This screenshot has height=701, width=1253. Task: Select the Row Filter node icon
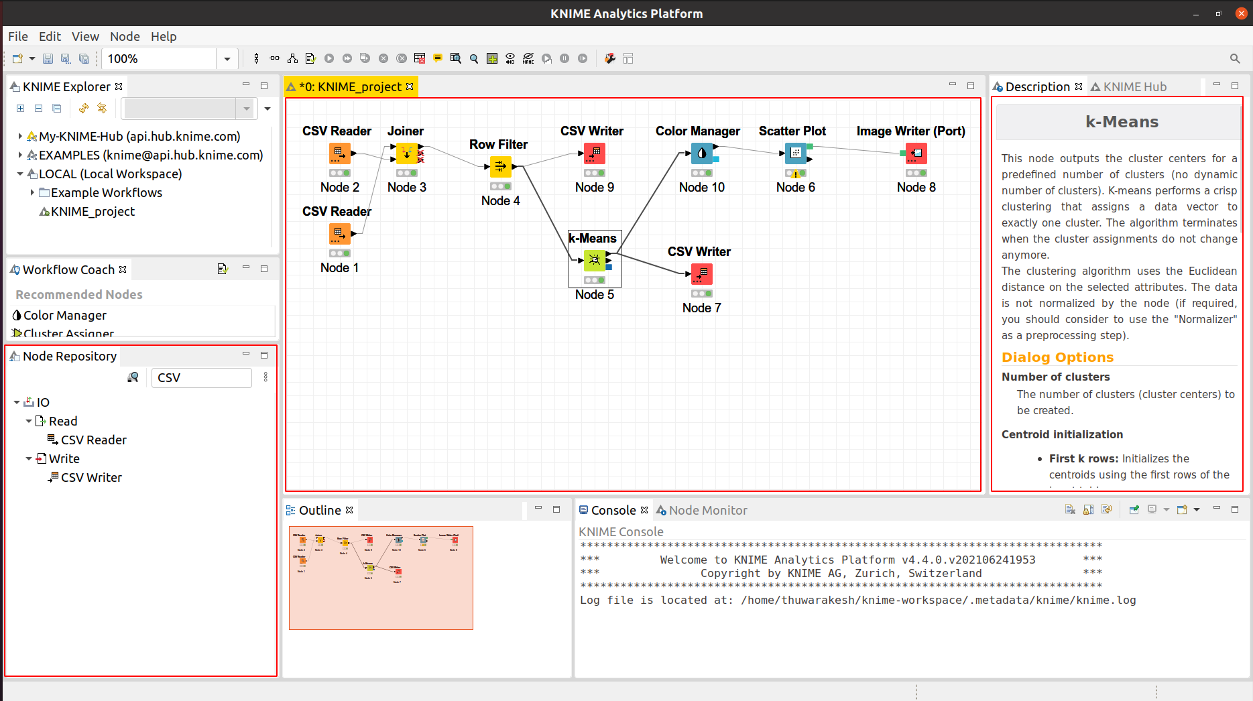pos(500,166)
